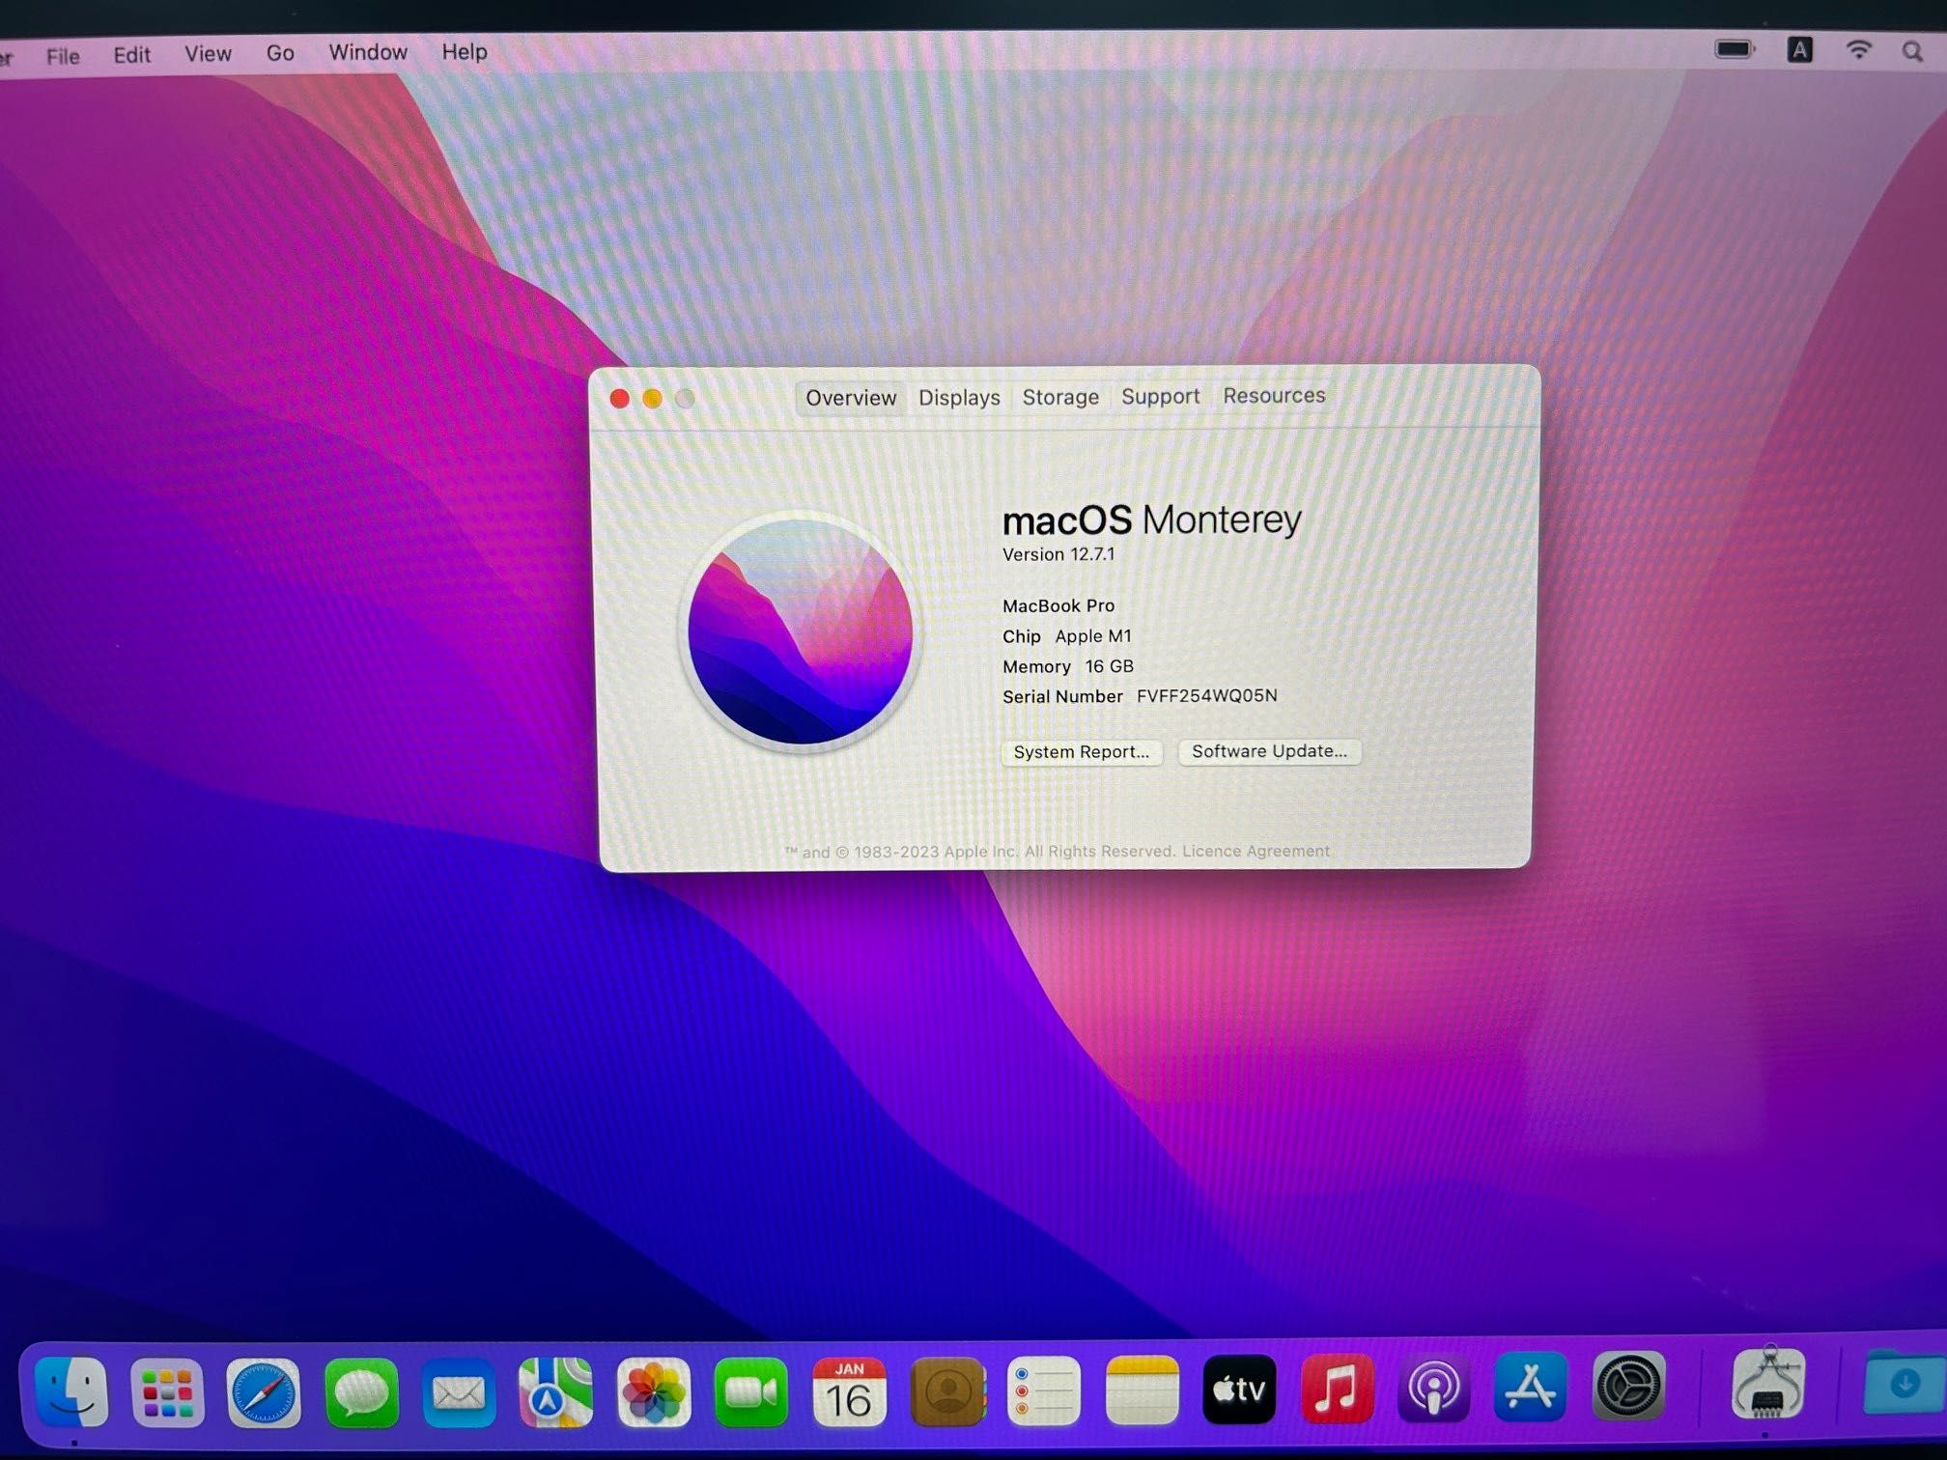Screen dimensions: 1947x1460
Task: Click the macOS Monterey logo image
Action: (801, 632)
